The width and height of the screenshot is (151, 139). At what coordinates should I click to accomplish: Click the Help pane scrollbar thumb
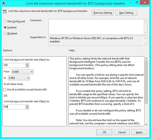tap(146, 82)
